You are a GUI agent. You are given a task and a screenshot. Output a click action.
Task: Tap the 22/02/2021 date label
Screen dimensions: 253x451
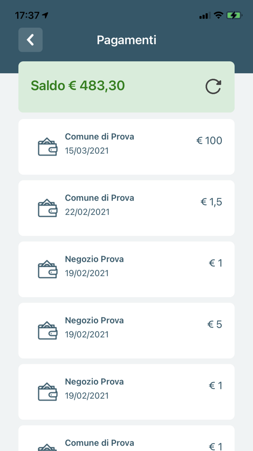coord(87,212)
